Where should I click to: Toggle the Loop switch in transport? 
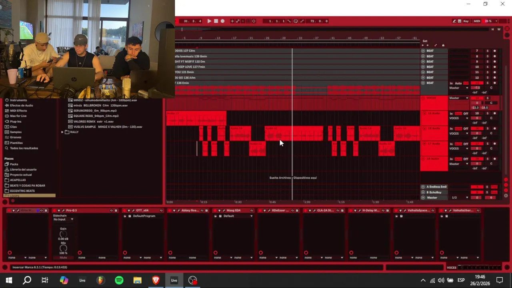click(x=296, y=21)
